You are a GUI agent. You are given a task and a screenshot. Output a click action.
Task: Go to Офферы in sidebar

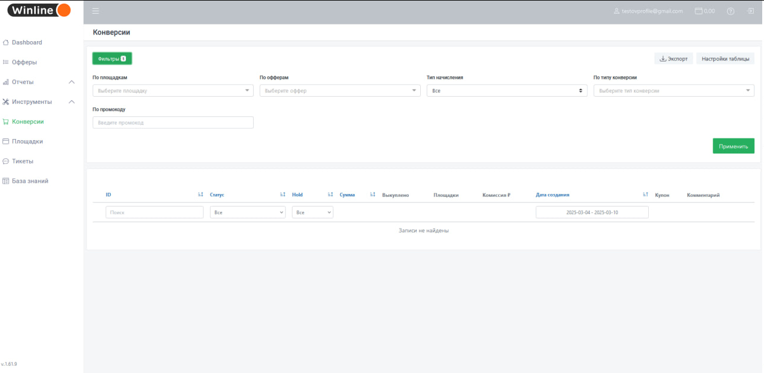[x=24, y=62]
